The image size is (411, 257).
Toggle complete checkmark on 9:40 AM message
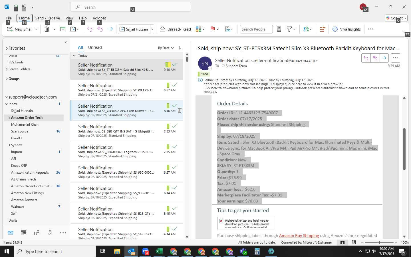174,65
